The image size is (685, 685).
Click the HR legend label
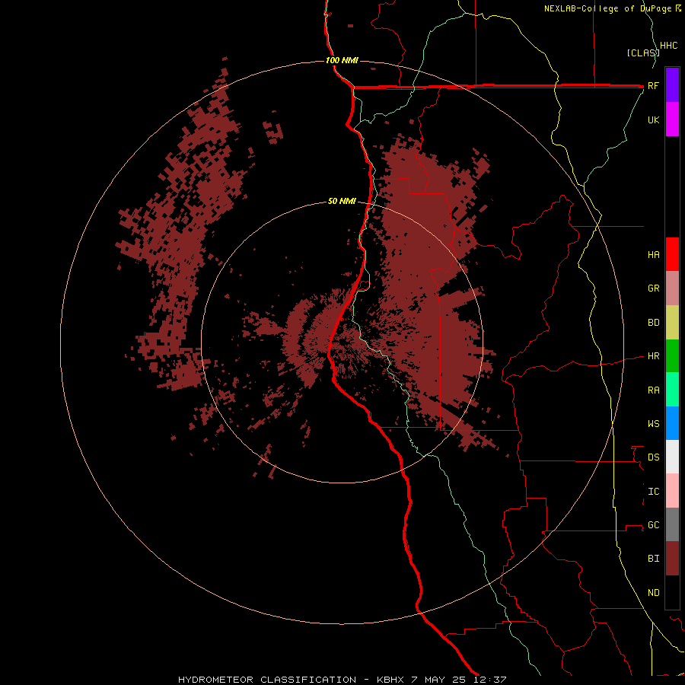(653, 356)
